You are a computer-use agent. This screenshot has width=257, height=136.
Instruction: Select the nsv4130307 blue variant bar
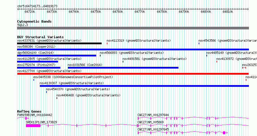144,86
